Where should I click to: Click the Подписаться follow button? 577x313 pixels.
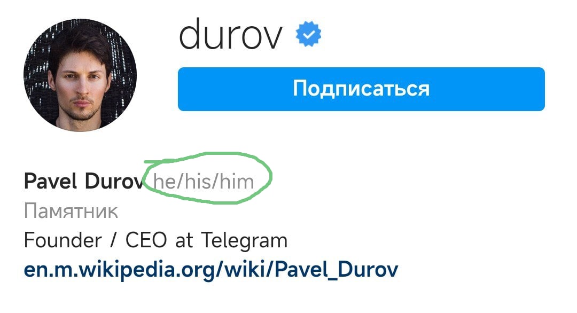coord(361,89)
